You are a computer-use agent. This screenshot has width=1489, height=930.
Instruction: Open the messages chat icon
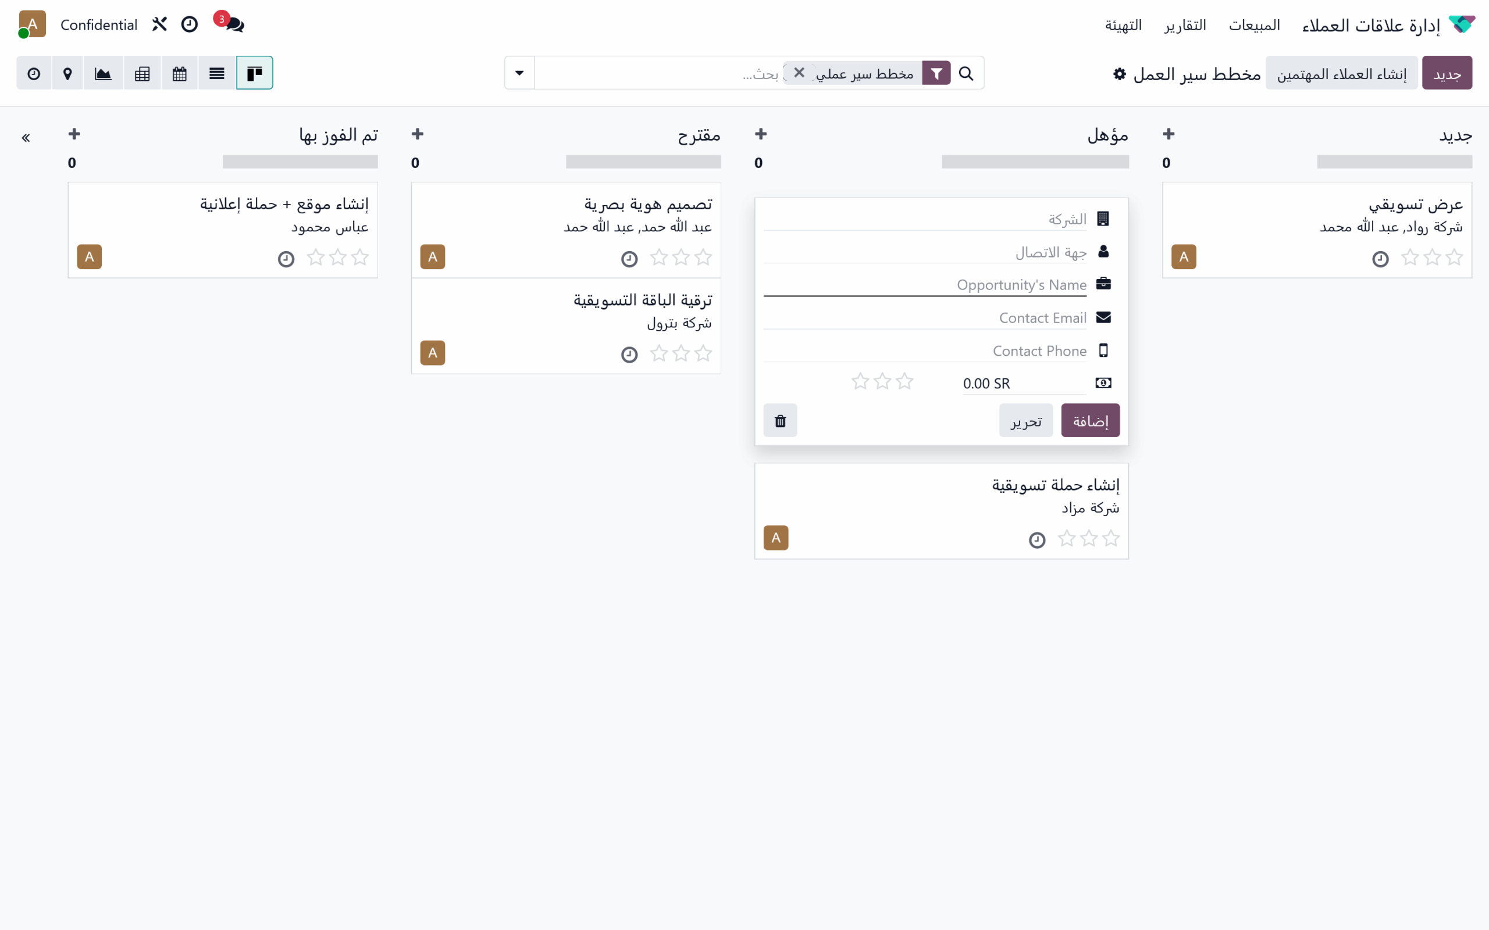point(234,24)
